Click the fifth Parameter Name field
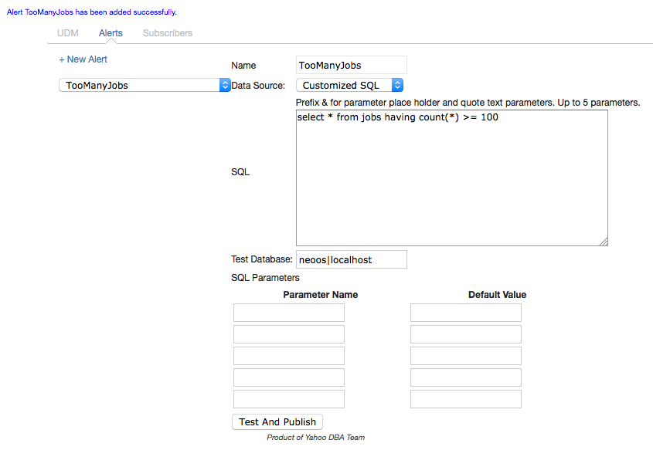 289,399
